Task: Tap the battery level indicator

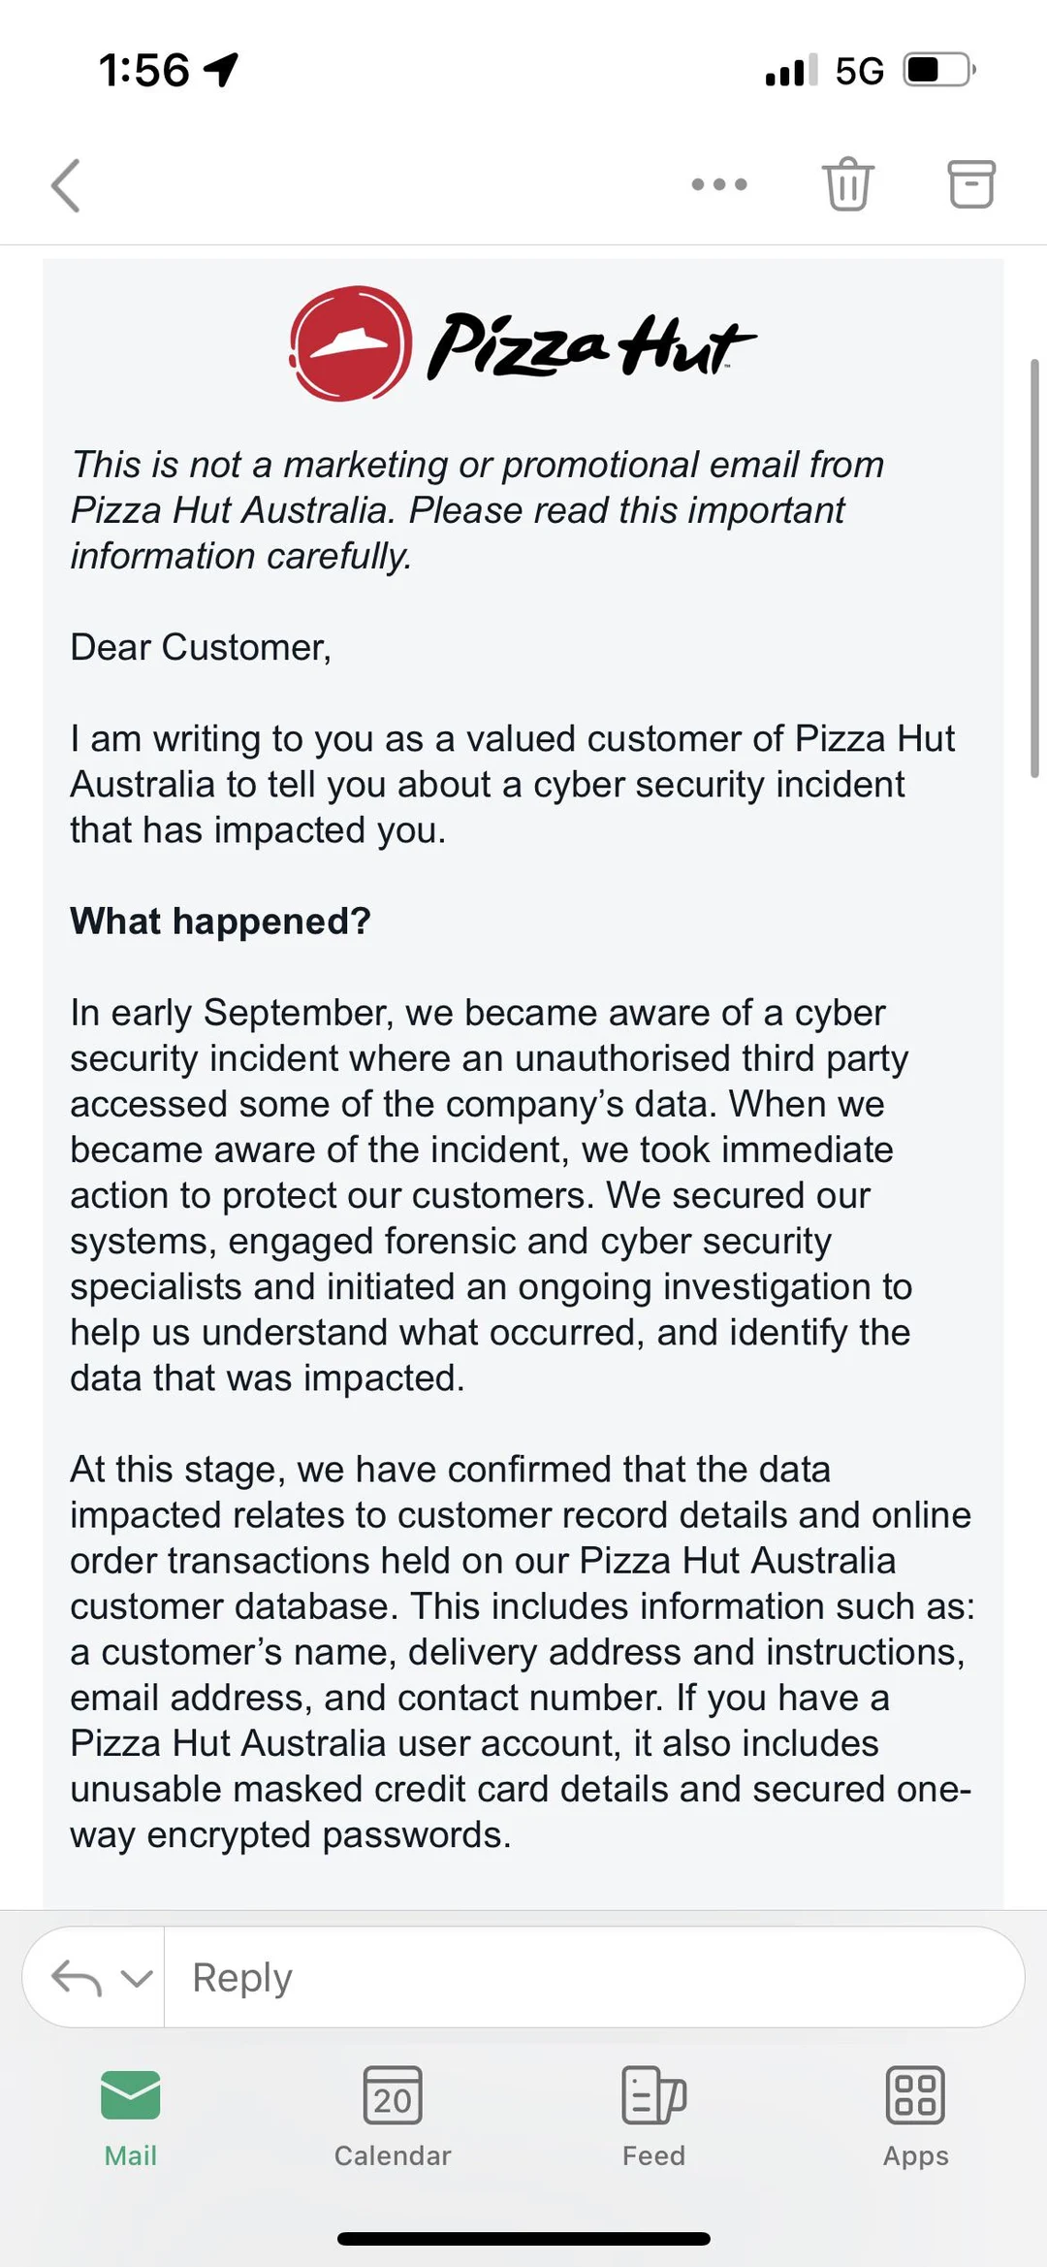Action: point(934,70)
